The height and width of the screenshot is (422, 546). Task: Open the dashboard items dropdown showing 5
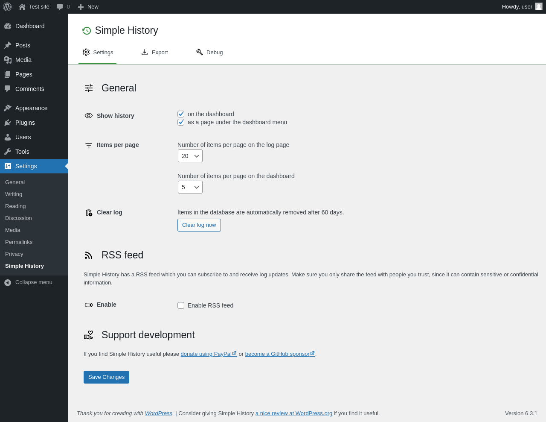pyautogui.click(x=190, y=187)
